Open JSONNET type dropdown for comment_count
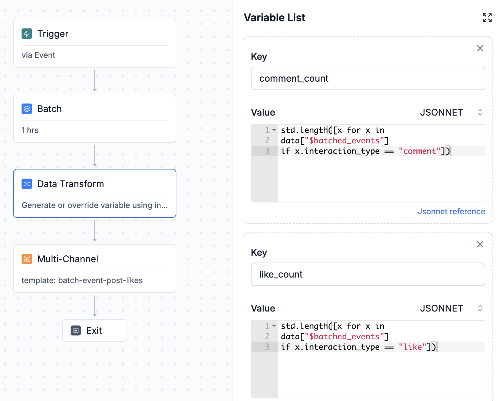 click(451, 113)
